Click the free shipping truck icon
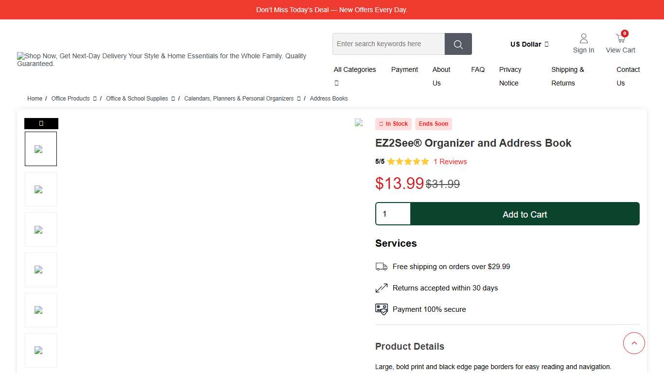The height and width of the screenshot is (373, 664). [382, 266]
